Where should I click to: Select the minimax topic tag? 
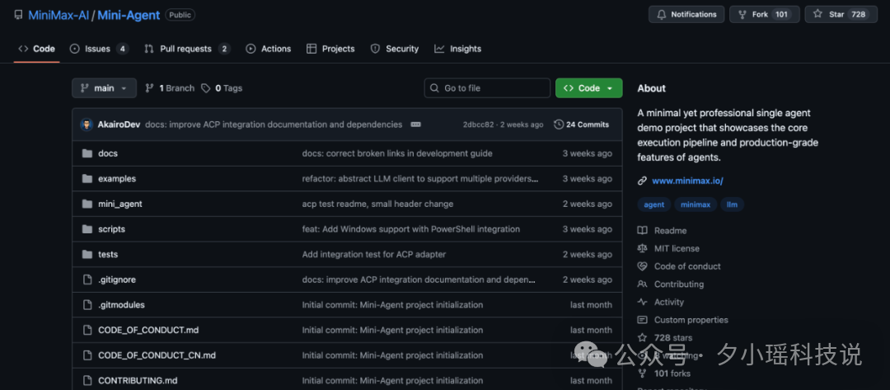pos(696,204)
